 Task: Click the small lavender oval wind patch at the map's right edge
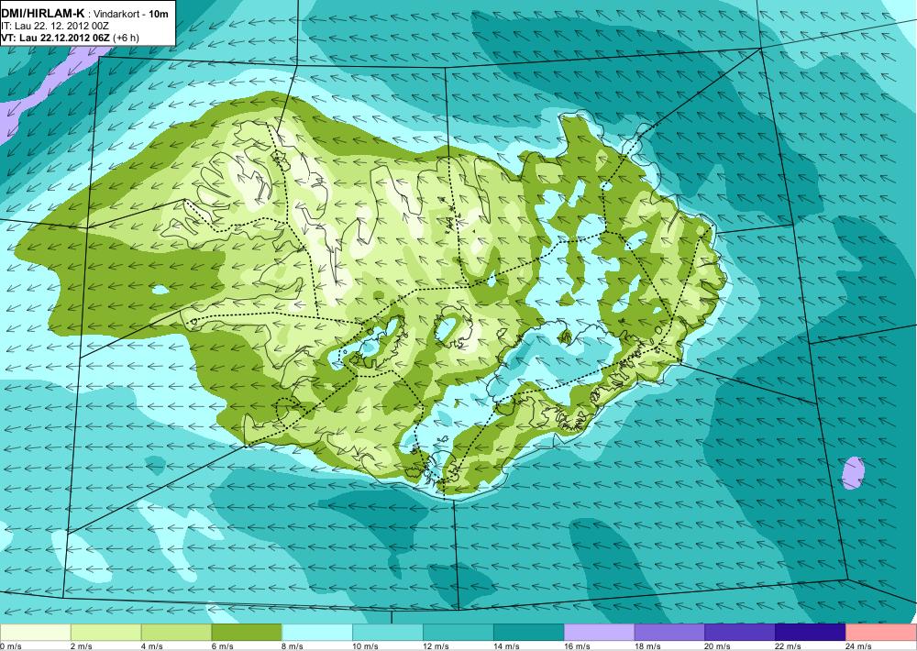(x=854, y=472)
